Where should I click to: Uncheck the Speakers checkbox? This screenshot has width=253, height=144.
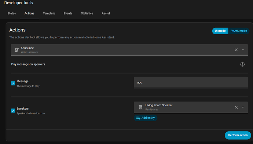(x=13, y=110)
